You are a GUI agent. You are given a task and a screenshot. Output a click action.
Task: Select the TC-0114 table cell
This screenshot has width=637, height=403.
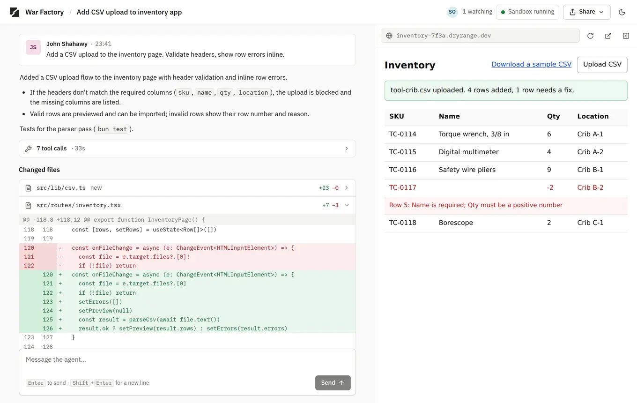coord(403,134)
